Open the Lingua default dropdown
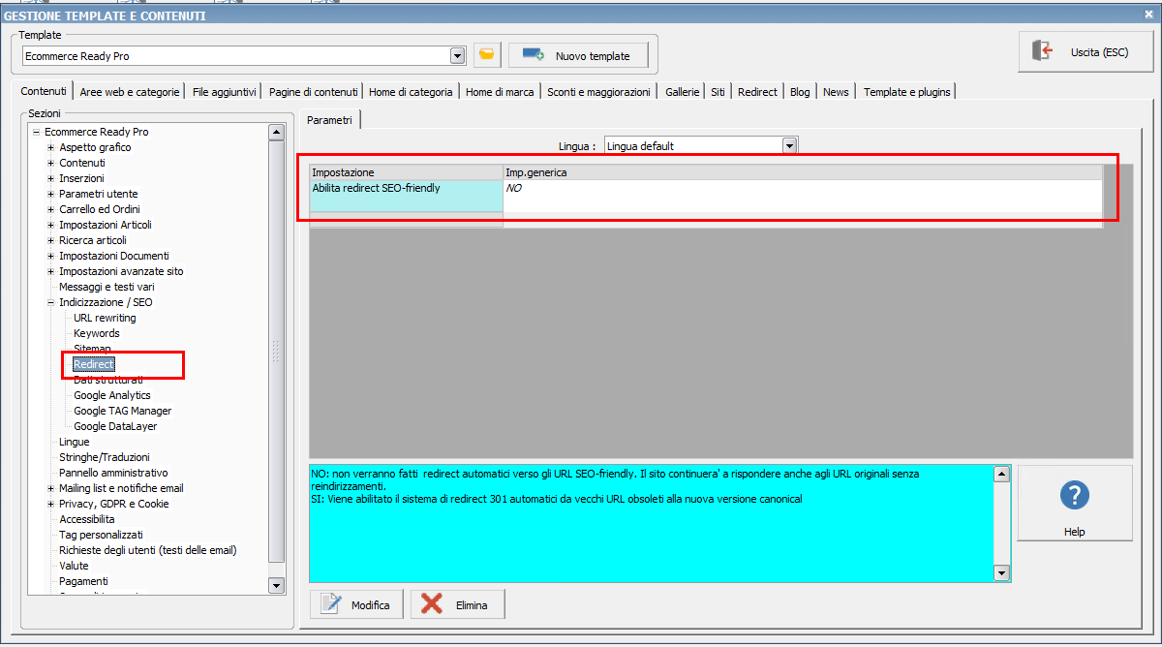This screenshot has height=647, width=1162. (789, 146)
